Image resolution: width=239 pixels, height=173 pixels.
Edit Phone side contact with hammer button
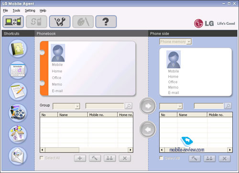click(195, 159)
